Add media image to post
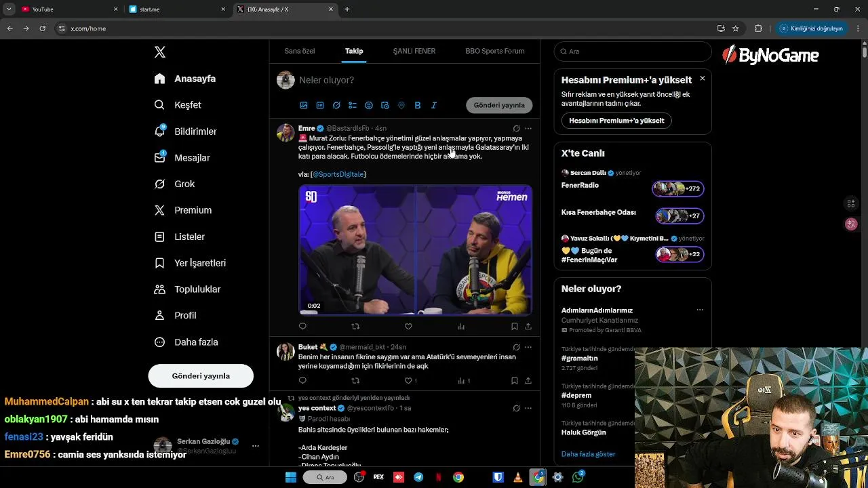This screenshot has width=868, height=488. pos(304,105)
